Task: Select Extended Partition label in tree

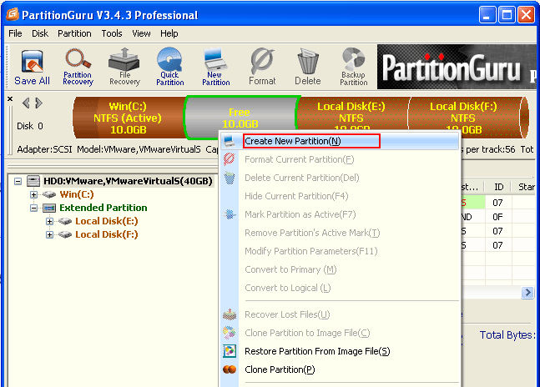Action: [103, 208]
